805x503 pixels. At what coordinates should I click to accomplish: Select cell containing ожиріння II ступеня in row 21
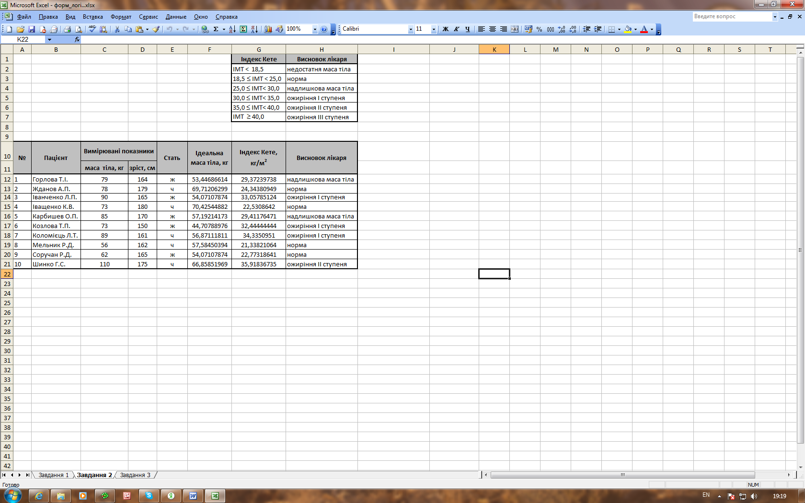click(322, 264)
